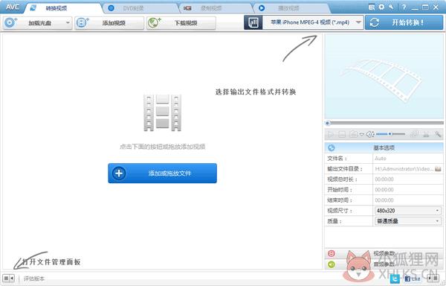This screenshot has width=446, height=286.
Task: Click the video effects bars icon in preview toolbar
Action: pos(426,134)
